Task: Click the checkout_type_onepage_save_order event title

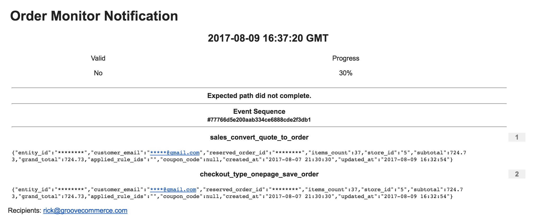Action: 259,174
